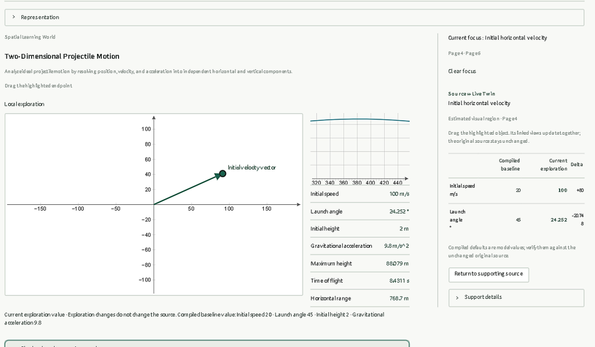Click the "Delta" column header
The image size is (595, 347).
(577, 164)
